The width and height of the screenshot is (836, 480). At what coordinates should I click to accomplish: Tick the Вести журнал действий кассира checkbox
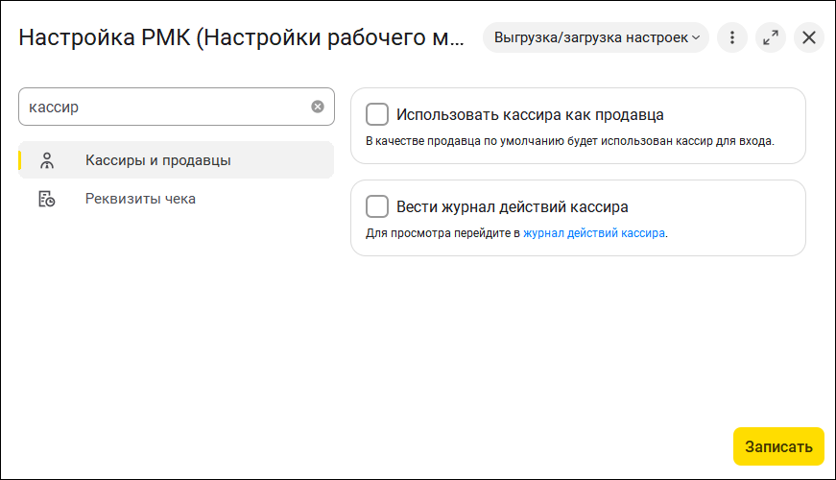tap(377, 206)
